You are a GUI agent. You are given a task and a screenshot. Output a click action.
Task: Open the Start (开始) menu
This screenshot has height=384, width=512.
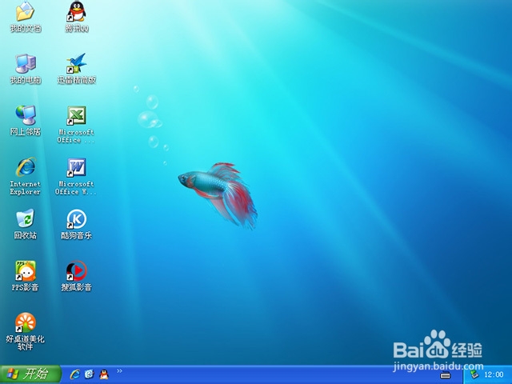tap(30, 374)
